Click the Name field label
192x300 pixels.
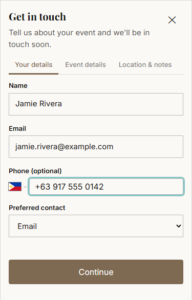[18, 85]
